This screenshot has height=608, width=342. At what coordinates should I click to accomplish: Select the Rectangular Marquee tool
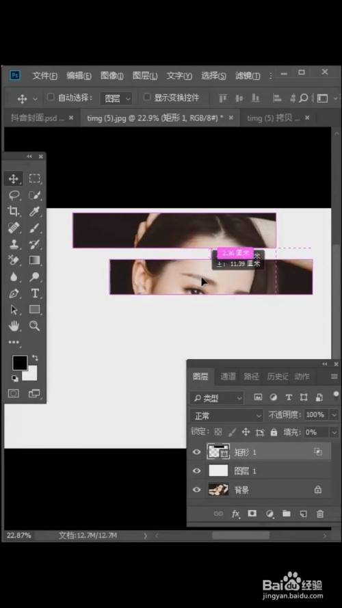[34, 179]
